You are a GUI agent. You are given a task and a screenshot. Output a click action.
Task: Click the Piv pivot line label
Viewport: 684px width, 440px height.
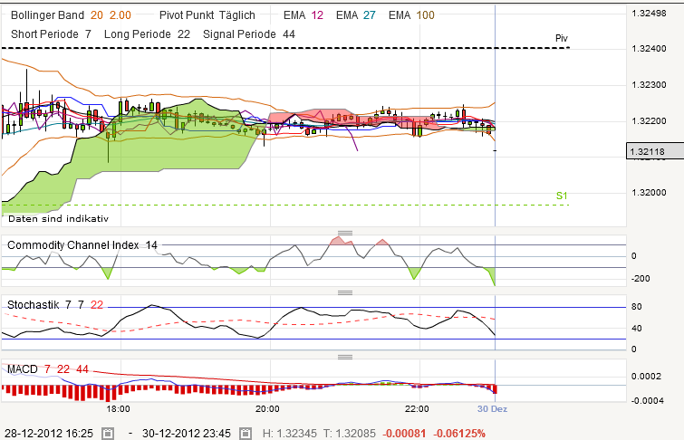(x=562, y=38)
